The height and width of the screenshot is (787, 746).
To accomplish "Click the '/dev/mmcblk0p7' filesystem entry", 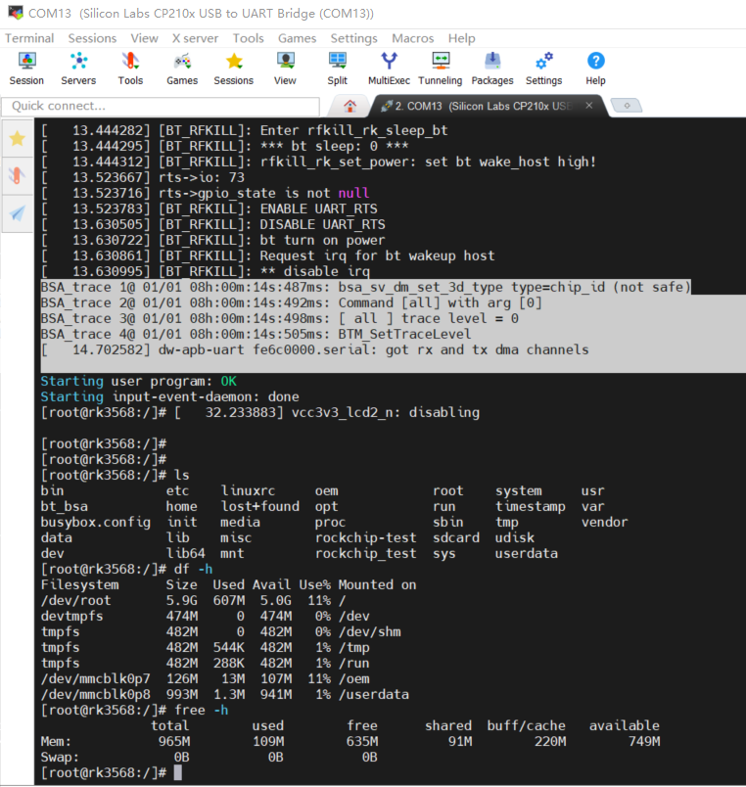I will click(x=95, y=678).
